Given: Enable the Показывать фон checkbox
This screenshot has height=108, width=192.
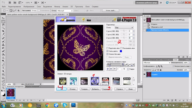Looking at the screenshot, I should coord(121,48).
